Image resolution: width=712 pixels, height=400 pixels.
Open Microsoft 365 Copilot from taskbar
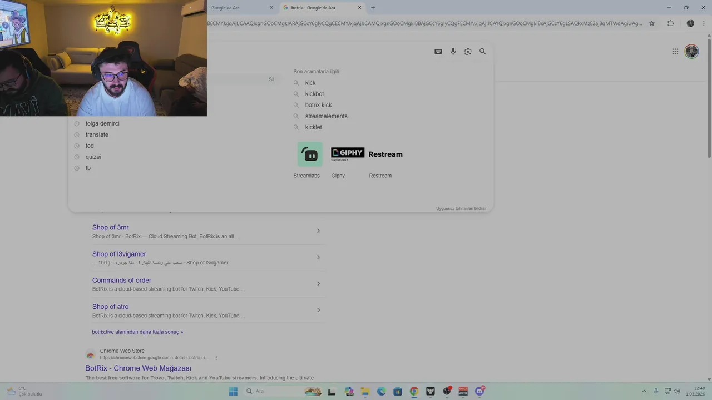[349, 391]
